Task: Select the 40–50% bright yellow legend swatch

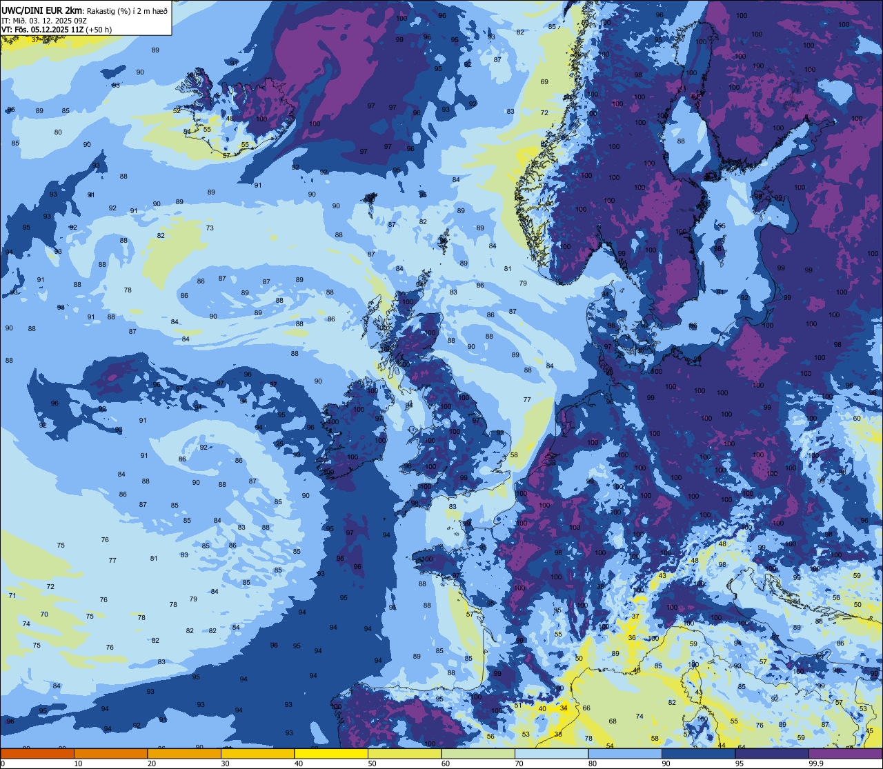Action: pos(331,753)
